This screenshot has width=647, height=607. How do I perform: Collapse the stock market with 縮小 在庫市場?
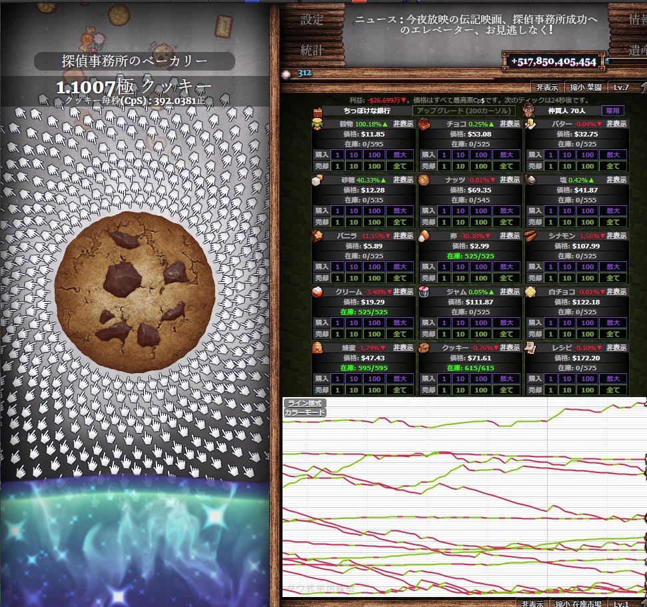578,603
